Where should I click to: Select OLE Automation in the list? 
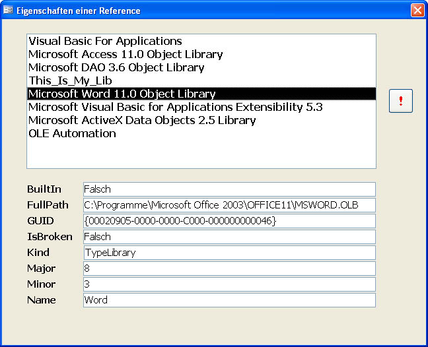[x=201, y=133]
